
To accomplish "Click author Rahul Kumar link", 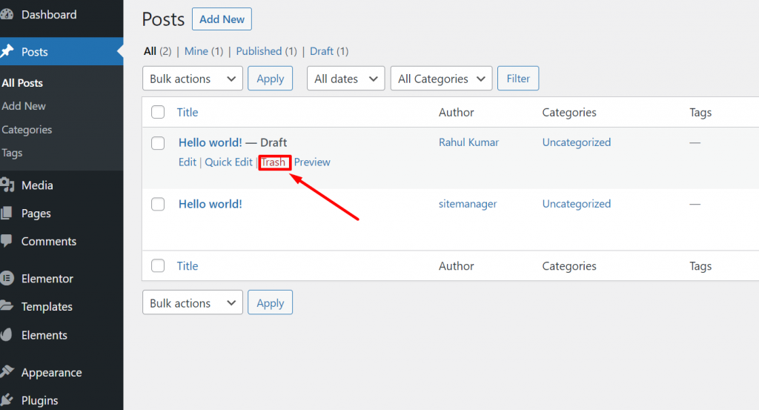I will (x=468, y=142).
